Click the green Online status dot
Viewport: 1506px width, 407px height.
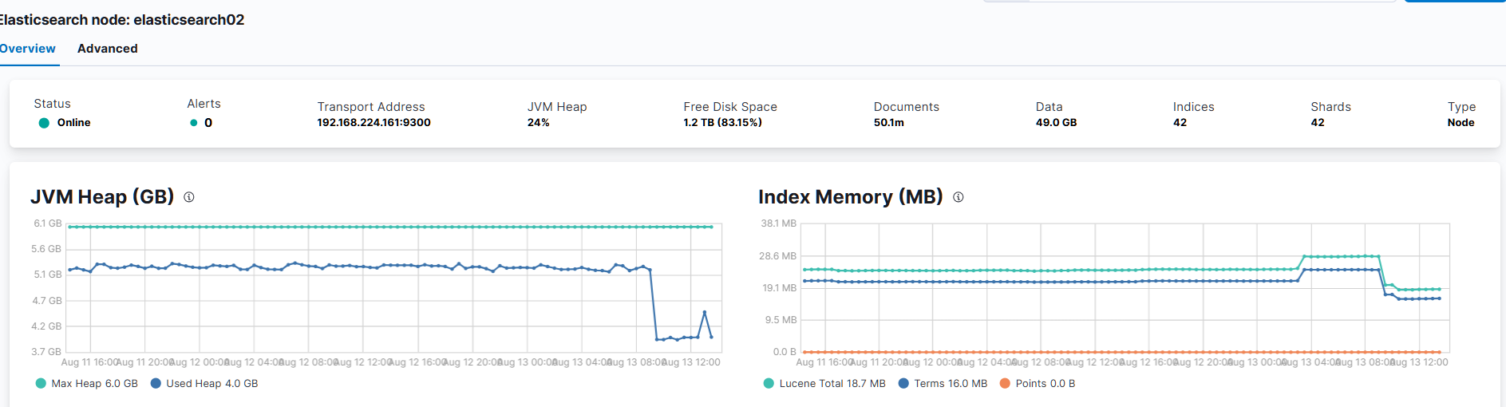click(45, 123)
